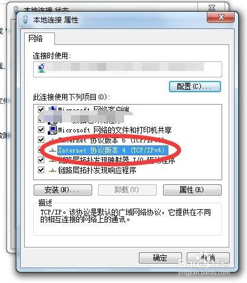Toggle the 链路层拓扑发现响应程序 checkbox

[x=41, y=170]
